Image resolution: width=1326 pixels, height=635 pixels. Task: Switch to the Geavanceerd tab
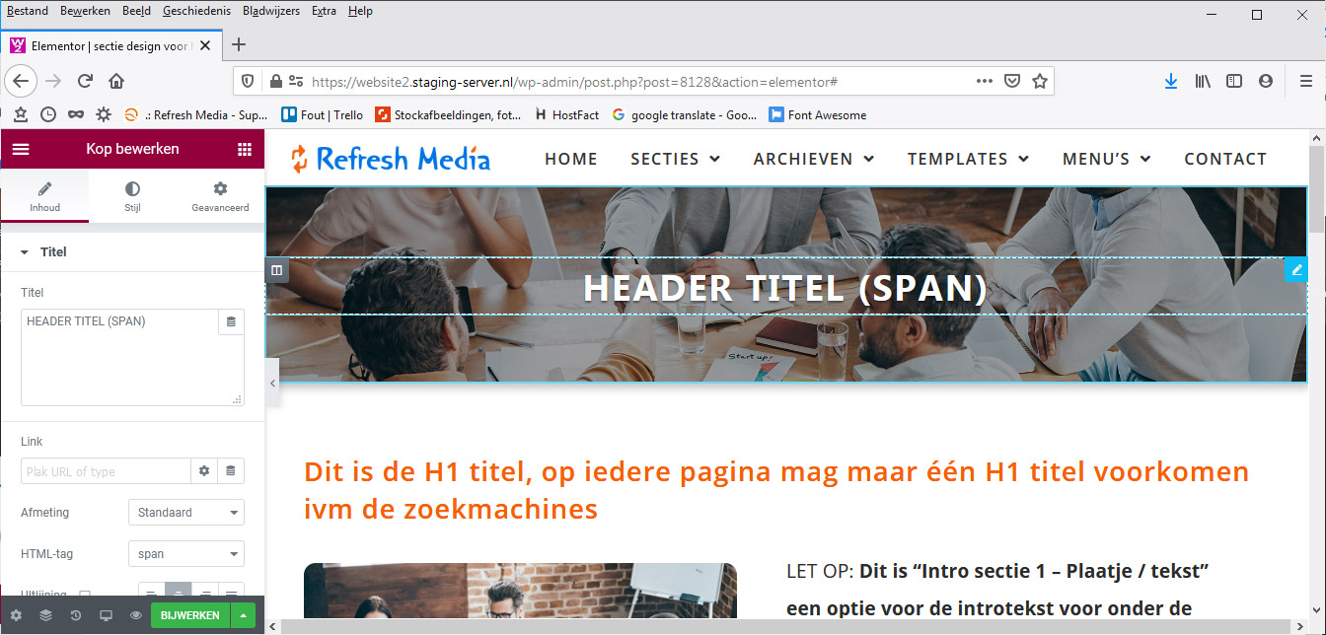coord(220,195)
